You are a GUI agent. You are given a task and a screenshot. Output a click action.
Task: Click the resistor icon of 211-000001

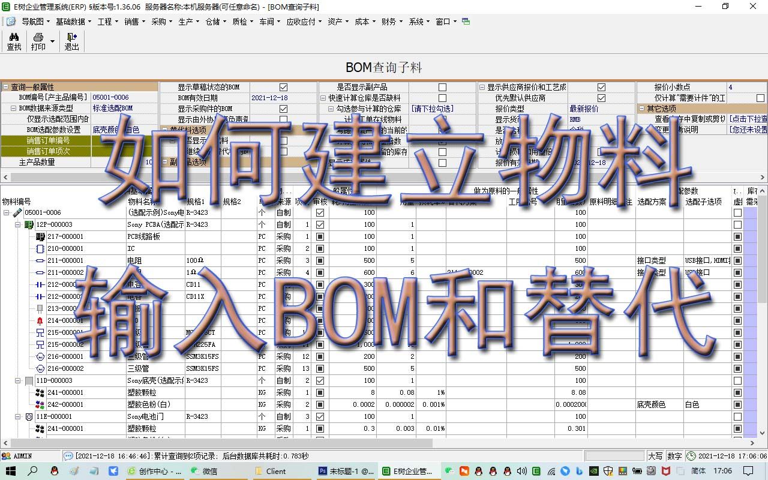coord(40,260)
